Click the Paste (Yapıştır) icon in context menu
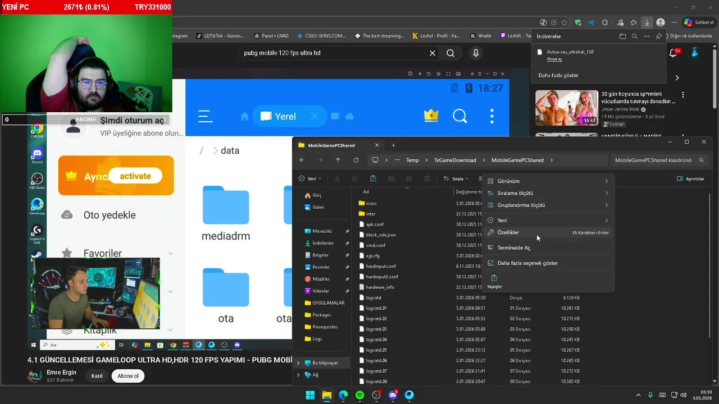 tap(494, 278)
